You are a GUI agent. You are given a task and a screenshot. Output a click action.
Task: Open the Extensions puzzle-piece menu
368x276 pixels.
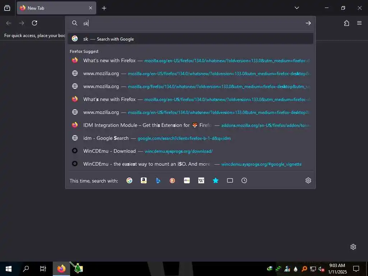coord(346,23)
